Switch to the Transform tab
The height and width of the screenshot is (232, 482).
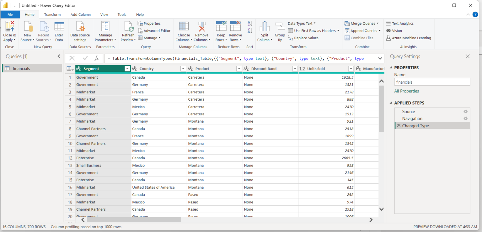(52, 14)
